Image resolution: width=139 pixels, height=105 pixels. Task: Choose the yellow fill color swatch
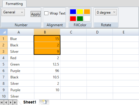pyautogui.click(x=80, y=12)
